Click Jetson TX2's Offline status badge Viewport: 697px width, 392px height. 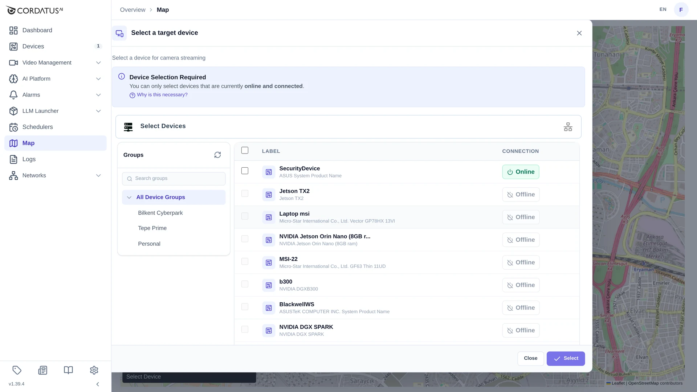[521, 195]
